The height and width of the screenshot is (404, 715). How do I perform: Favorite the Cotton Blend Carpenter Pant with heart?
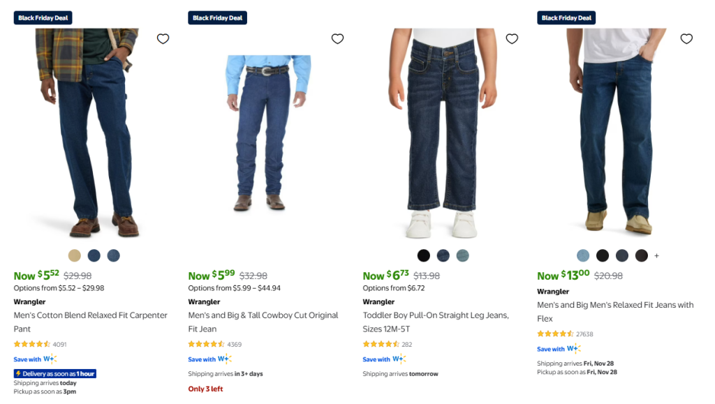point(163,39)
